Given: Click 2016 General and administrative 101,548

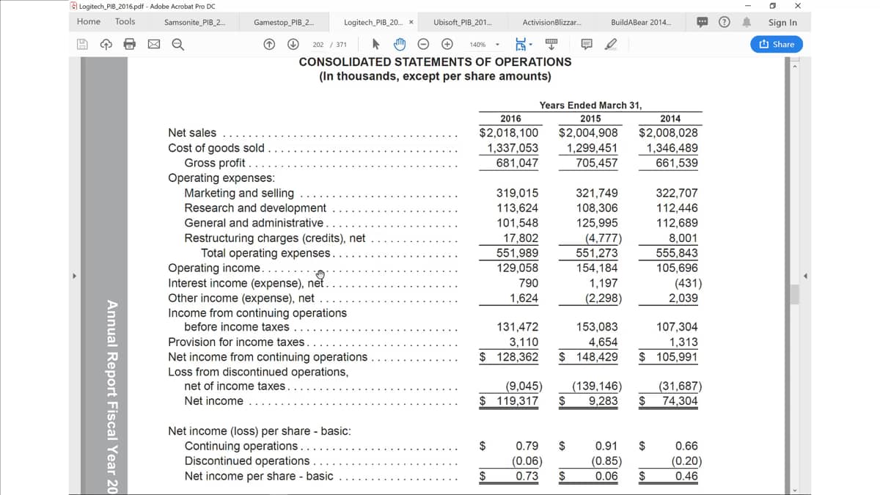Looking at the screenshot, I should coord(517,223).
